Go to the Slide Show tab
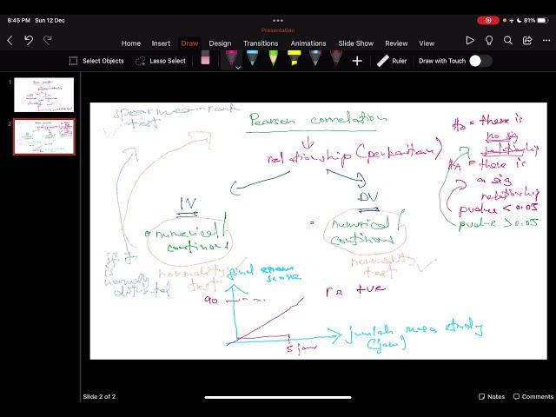 point(355,43)
